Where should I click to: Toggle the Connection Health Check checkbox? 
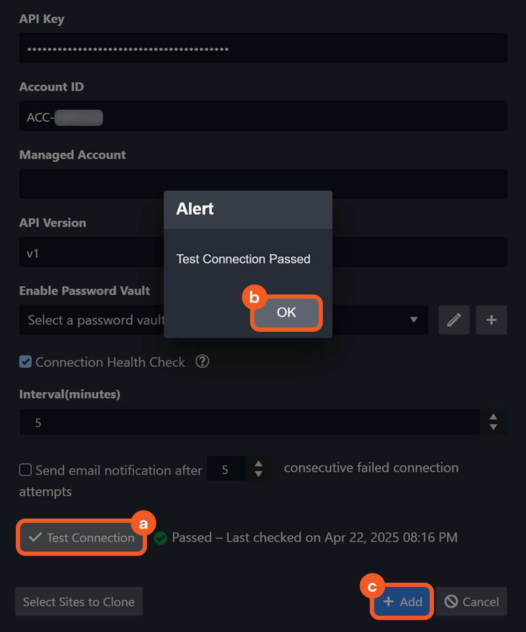pyautogui.click(x=25, y=362)
